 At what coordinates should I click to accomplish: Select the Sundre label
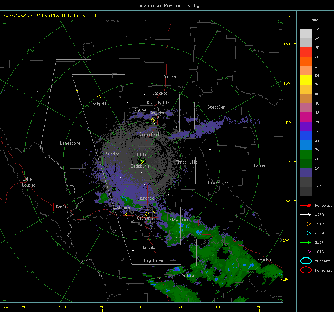click(x=112, y=154)
